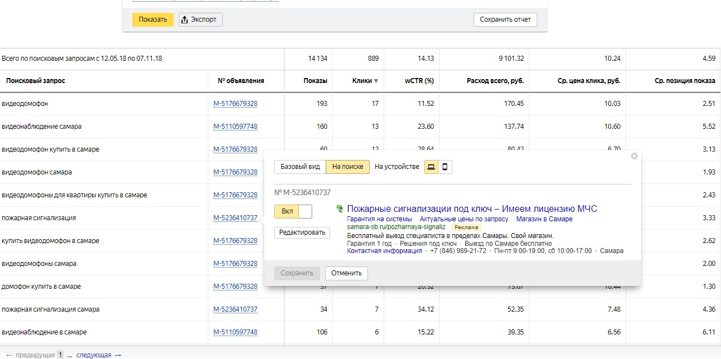Sort by the wCTR (%) column header
The width and height of the screenshot is (721, 359).
(x=419, y=81)
